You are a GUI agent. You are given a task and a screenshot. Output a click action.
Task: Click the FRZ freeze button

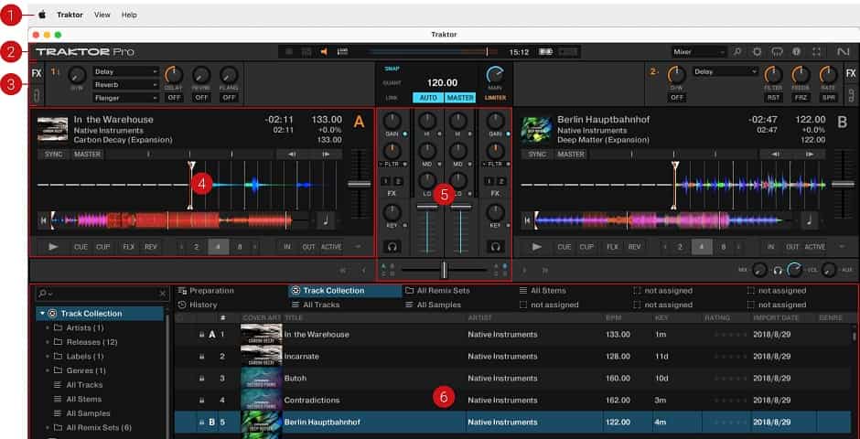pyautogui.click(x=801, y=98)
